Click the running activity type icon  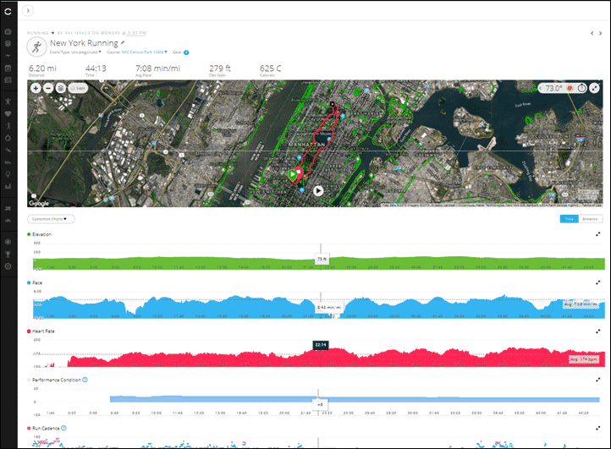(x=37, y=47)
